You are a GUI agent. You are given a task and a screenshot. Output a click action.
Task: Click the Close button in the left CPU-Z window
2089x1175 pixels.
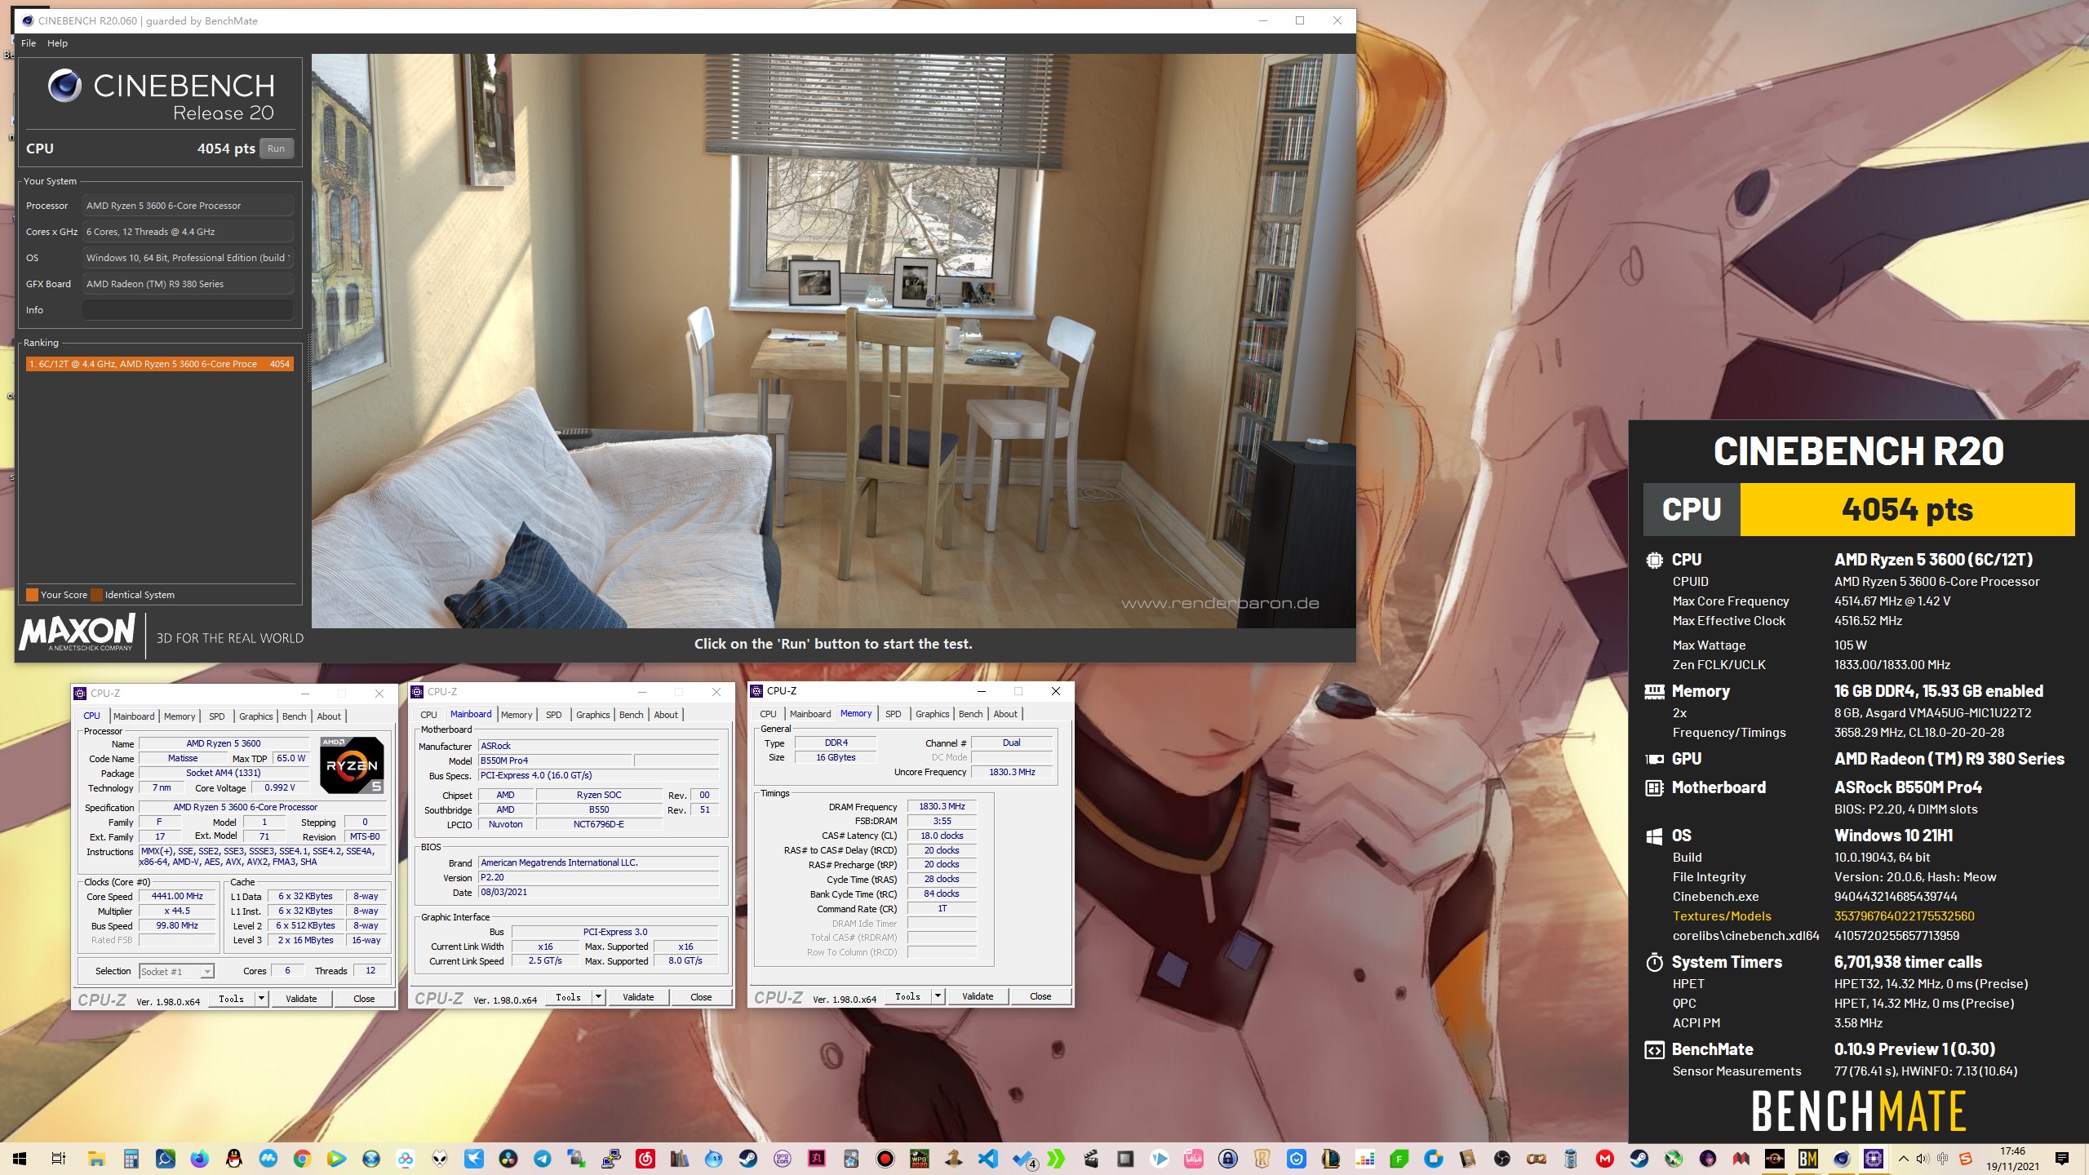364,999
